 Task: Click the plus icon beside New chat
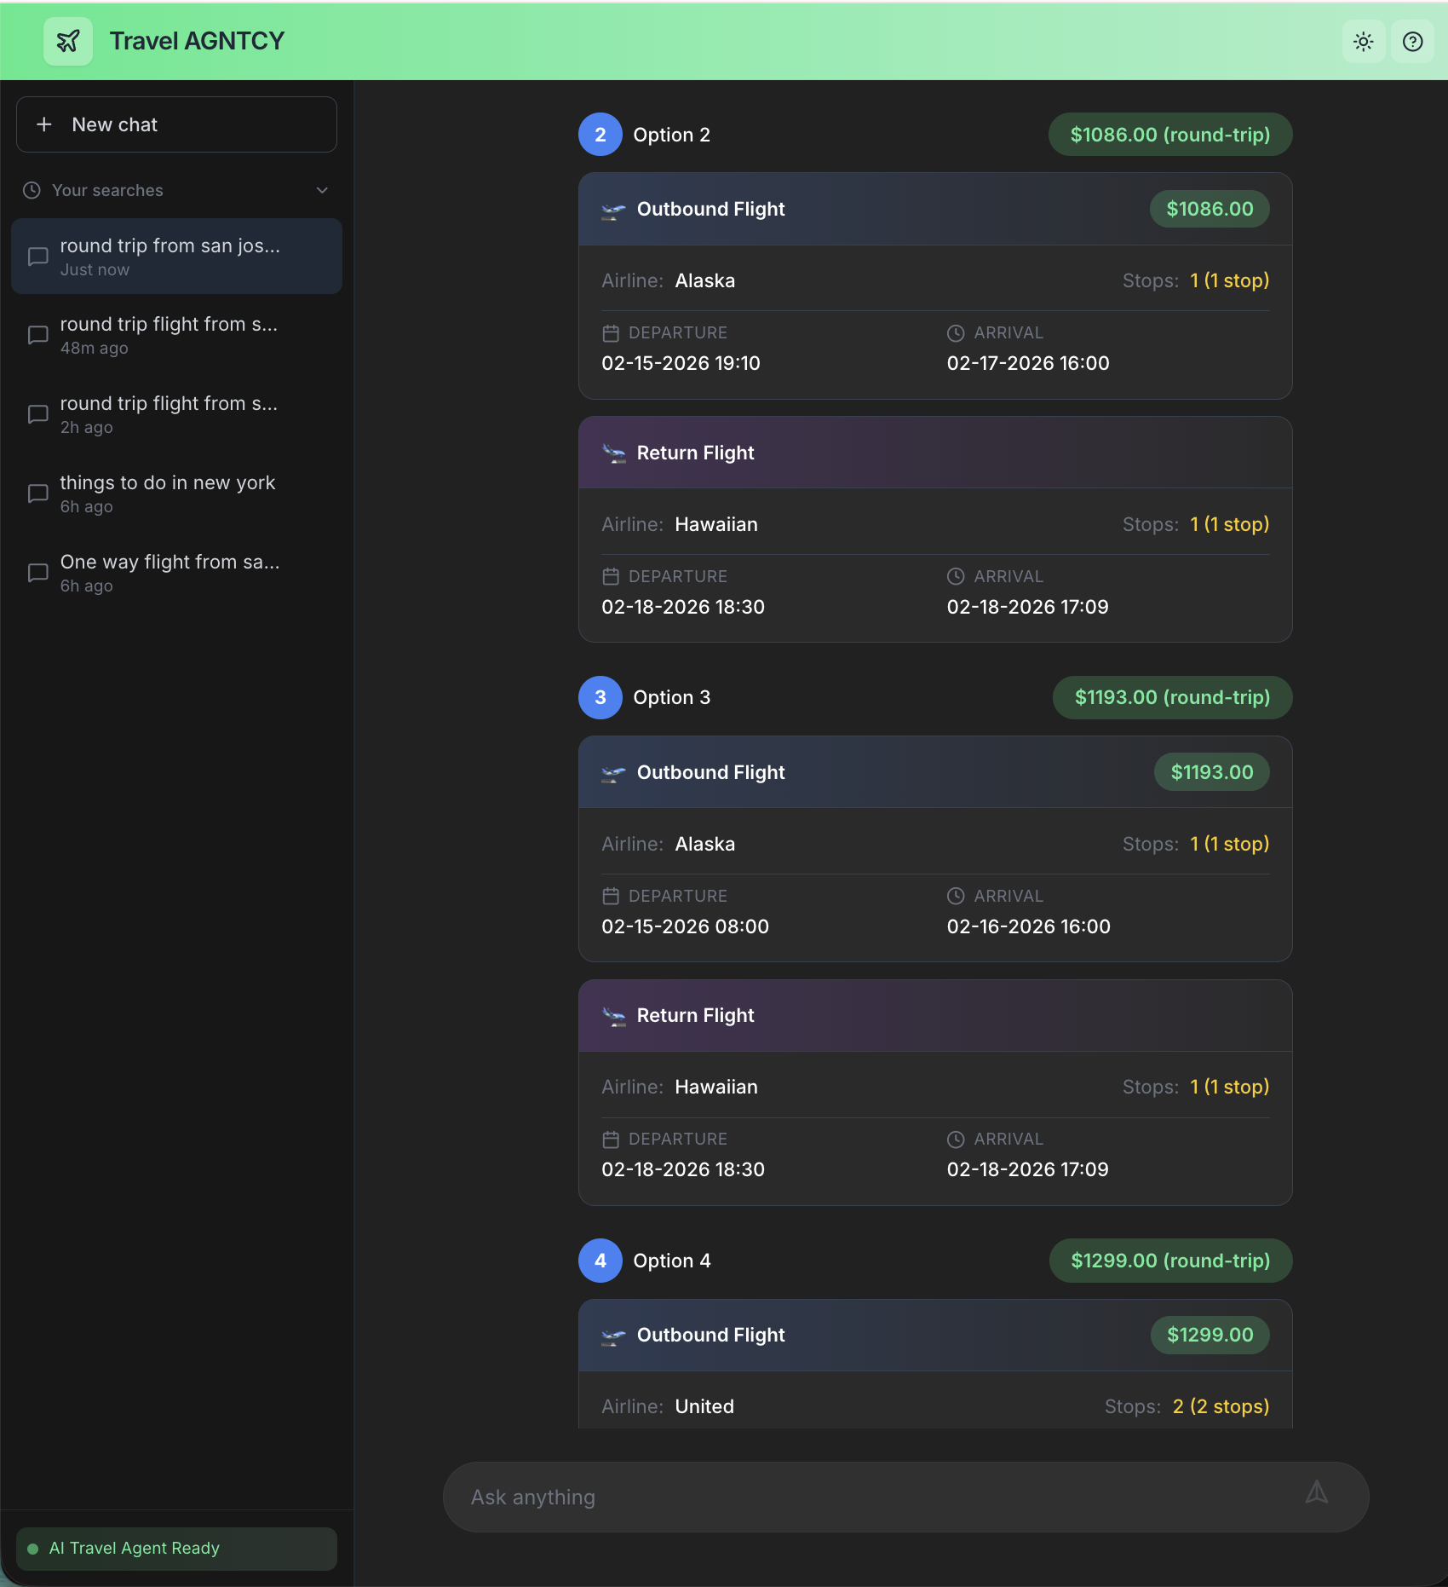(x=44, y=124)
